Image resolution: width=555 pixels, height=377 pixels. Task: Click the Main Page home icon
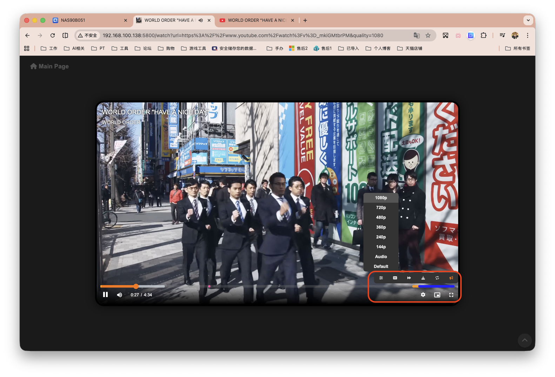tap(33, 66)
